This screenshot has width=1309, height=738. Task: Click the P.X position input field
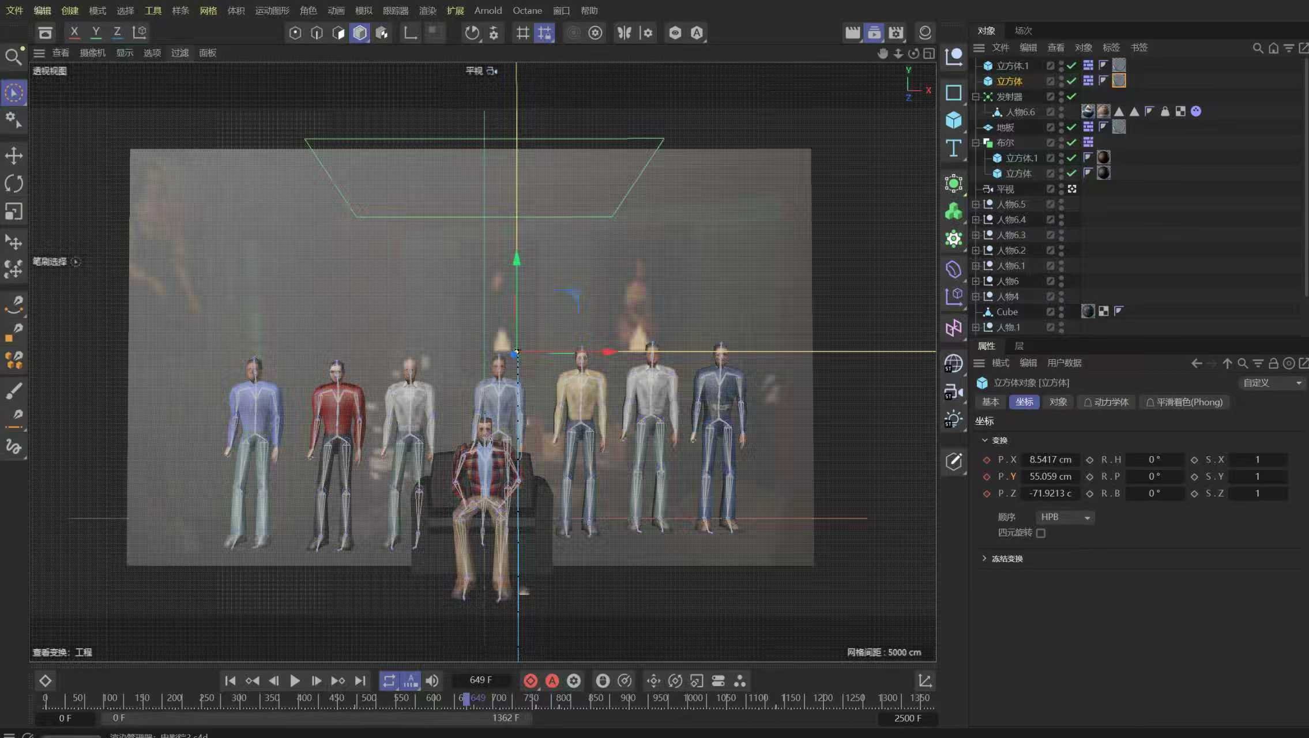(x=1050, y=460)
